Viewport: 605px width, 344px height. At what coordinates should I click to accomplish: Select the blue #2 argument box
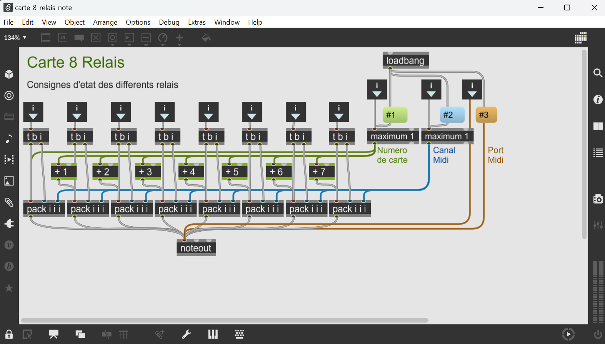tap(452, 115)
